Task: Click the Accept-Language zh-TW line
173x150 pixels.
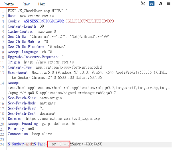Action: point(30,52)
